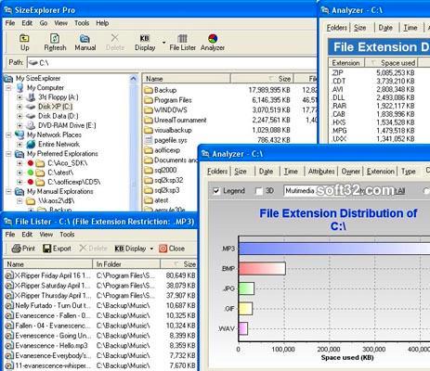This screenshot has width=430, height=371.
Task: Expand the DVD-RAM Drive (E:) node
Action: point(20,125)
